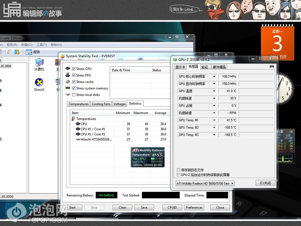Click the Minimum column header

tap(123, 113)
